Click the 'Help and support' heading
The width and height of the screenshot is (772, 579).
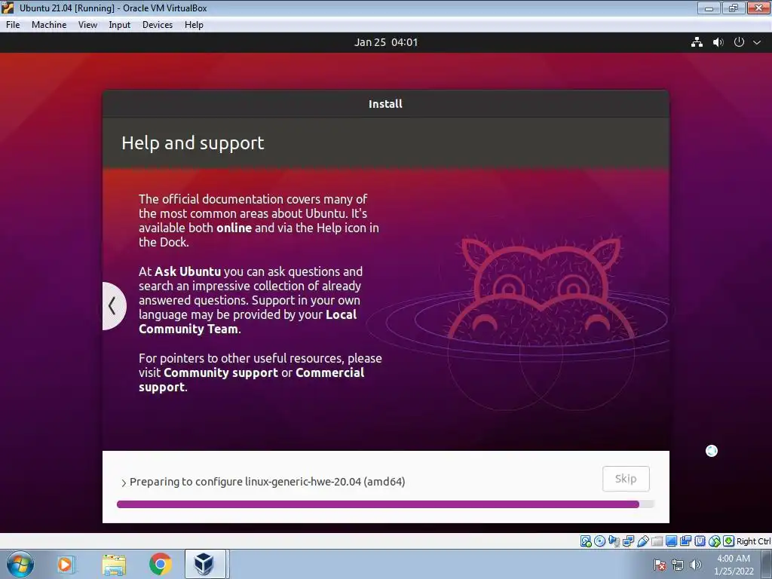pos(192,142)
